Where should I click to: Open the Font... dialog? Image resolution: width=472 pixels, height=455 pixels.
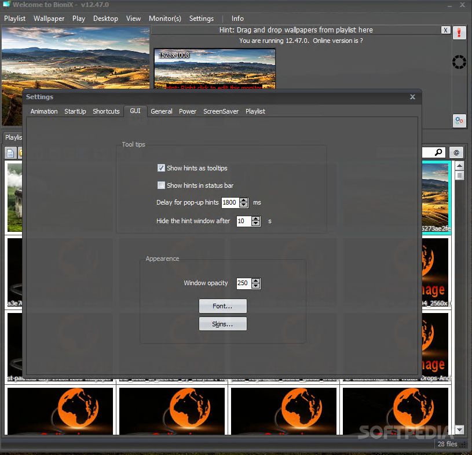point(223,306)
